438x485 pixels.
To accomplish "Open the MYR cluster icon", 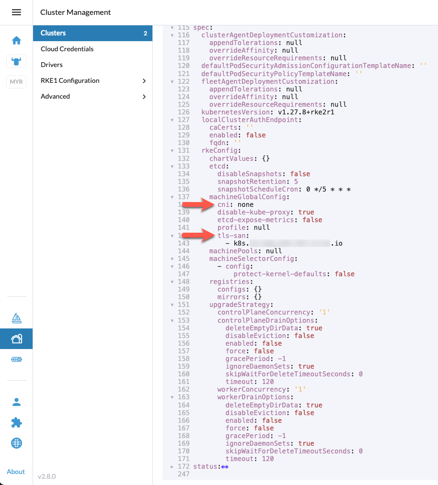I will point(16,81).
